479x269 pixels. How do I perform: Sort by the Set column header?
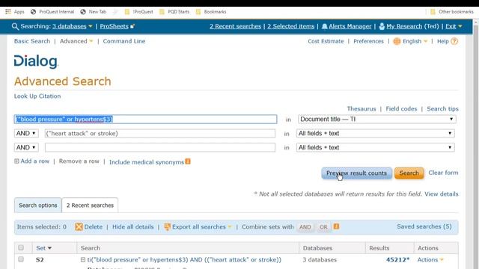43,248
